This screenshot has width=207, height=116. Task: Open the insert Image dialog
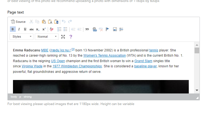[115, 29]
